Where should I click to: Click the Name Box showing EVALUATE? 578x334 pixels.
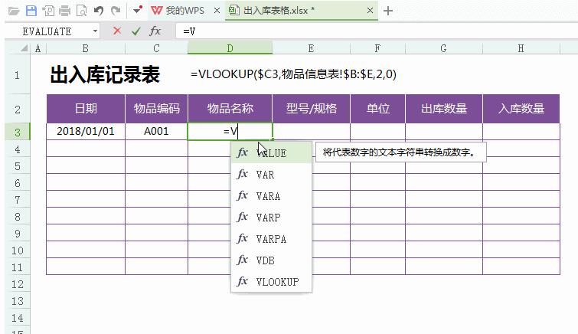tap(47, 31)
